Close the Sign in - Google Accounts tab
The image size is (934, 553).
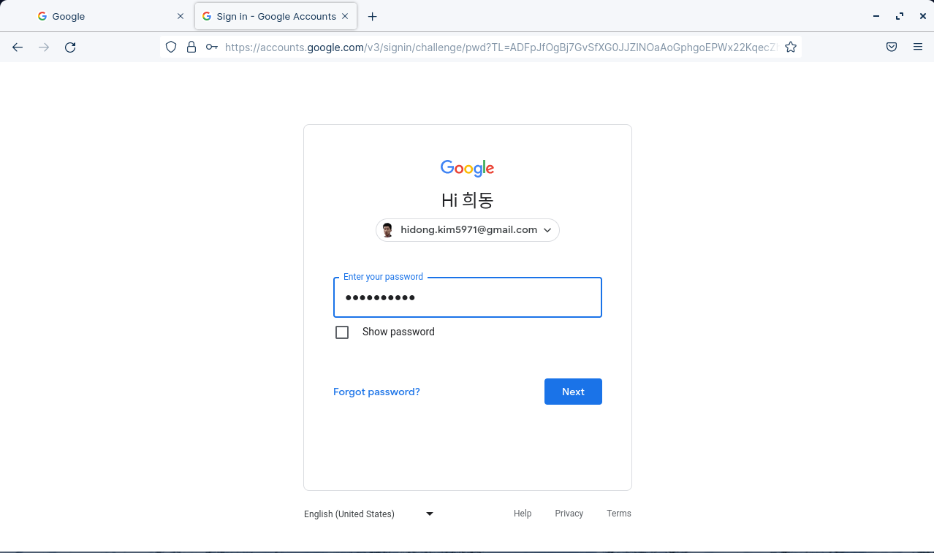click(x=345, y=16)
